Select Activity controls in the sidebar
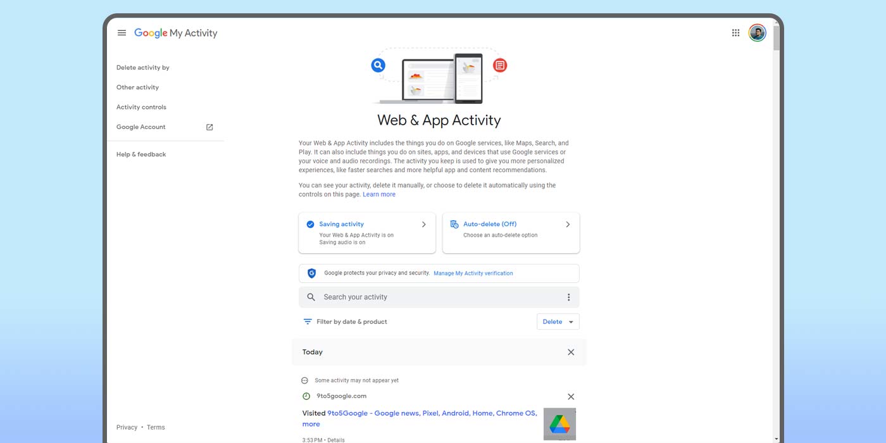886x443 pixels. [x=141, y=107]
